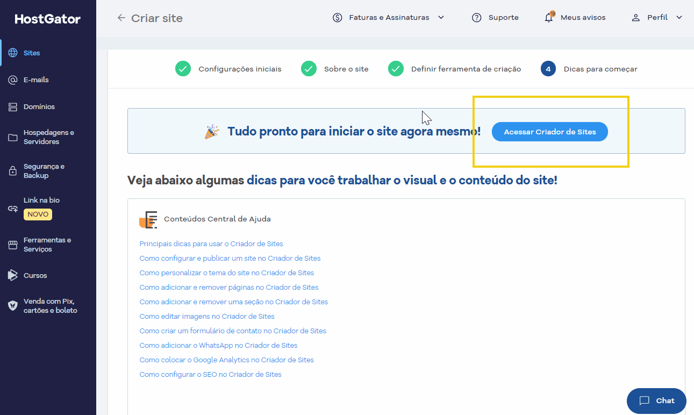Expand the Faturas e Assinaturas dropdown chevron
The height and width of the screenshot is (415, 694).
point(441,18)
